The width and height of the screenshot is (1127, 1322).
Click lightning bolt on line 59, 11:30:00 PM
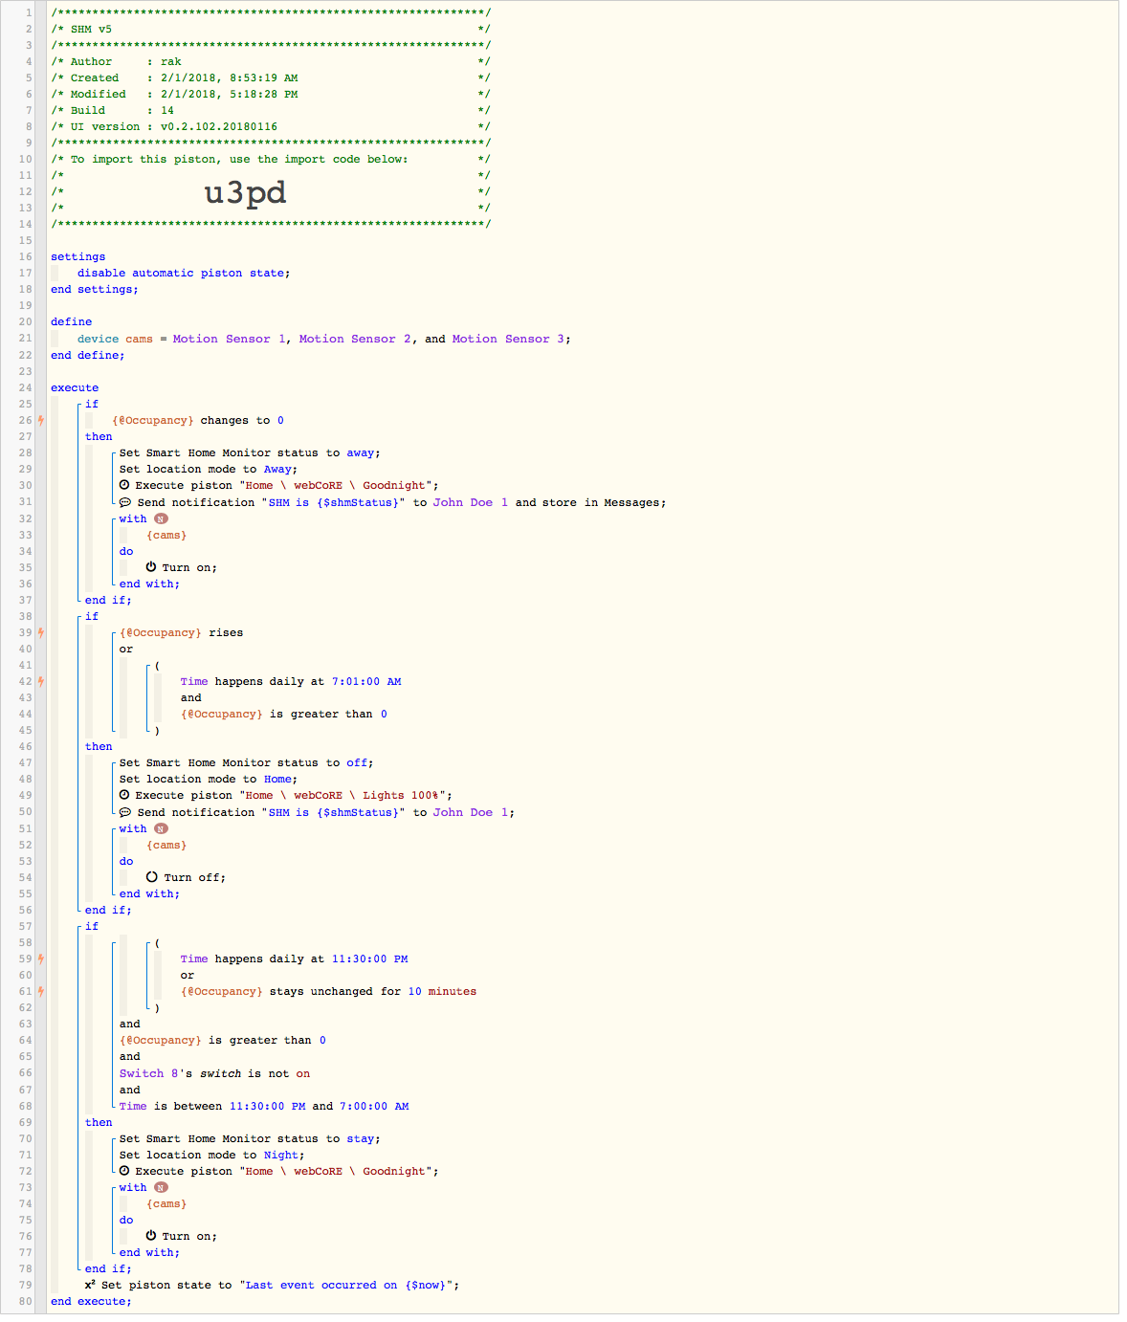[x=41, y=958]
